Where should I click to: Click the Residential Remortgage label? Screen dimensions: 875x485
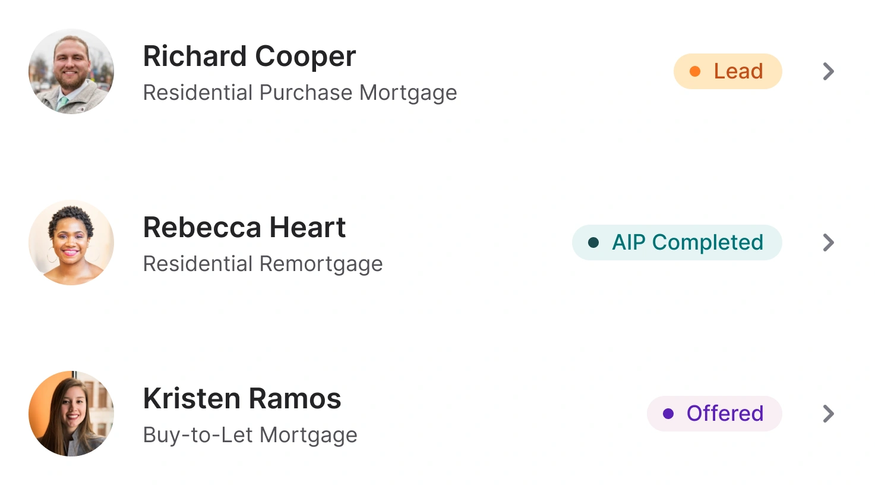click(263, 264)
